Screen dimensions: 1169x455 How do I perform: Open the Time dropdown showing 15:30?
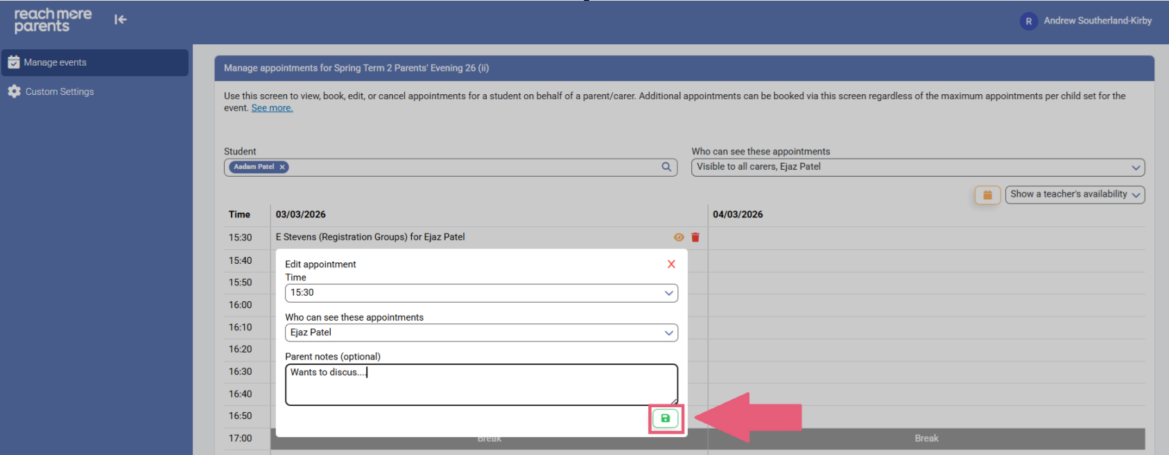click(481, 293)
